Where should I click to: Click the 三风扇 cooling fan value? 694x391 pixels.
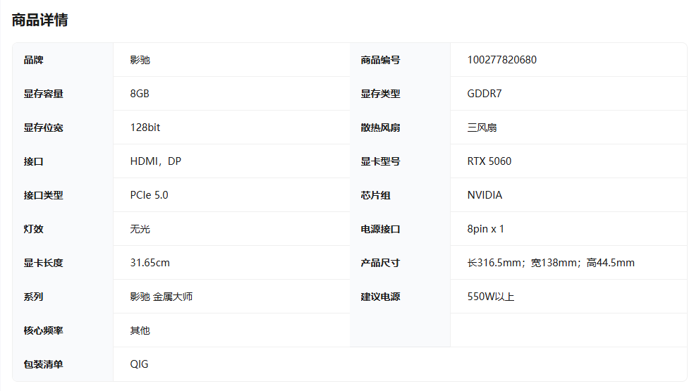point(482,128)
